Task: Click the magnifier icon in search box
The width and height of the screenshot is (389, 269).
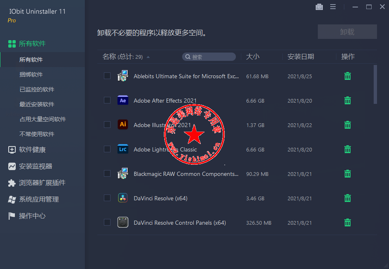Action: click(x=188, y=57)
